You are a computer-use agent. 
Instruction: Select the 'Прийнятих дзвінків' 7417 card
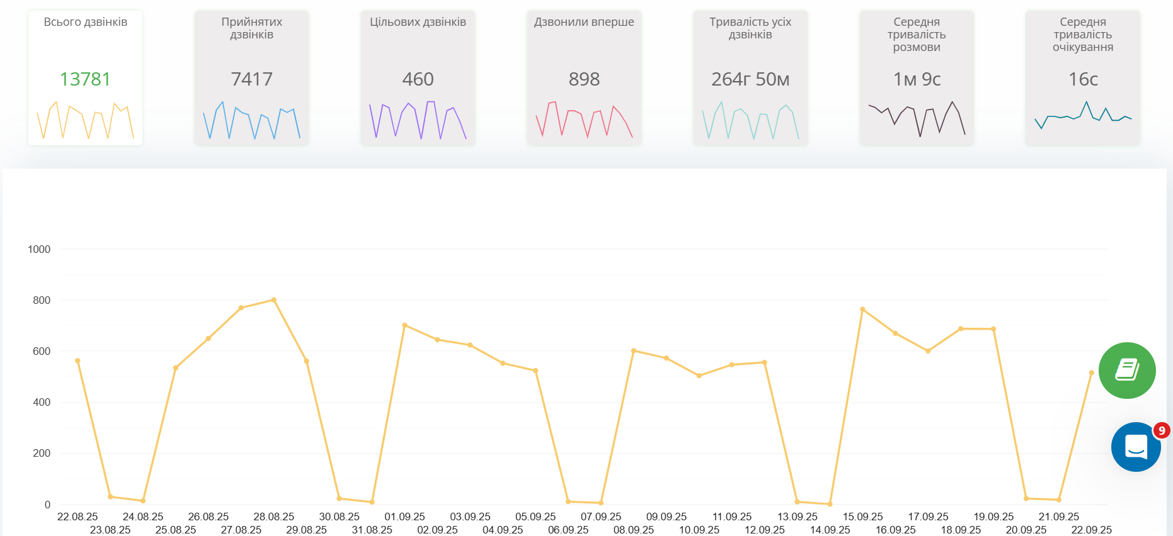tap(251, 78)
